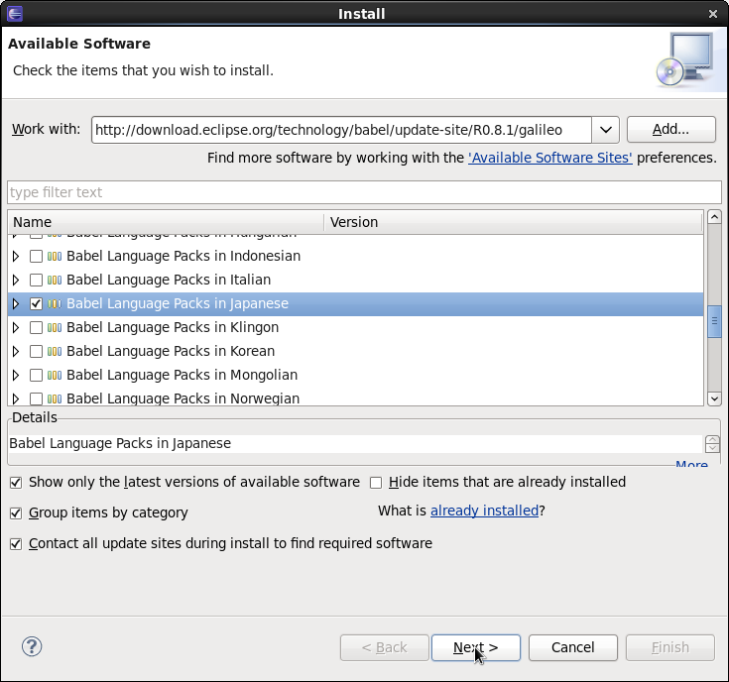Image resolution: width=729 pixels, height=682 pixels.
Task: Check the Korean language pack checkbox
Action: [36, 351]
